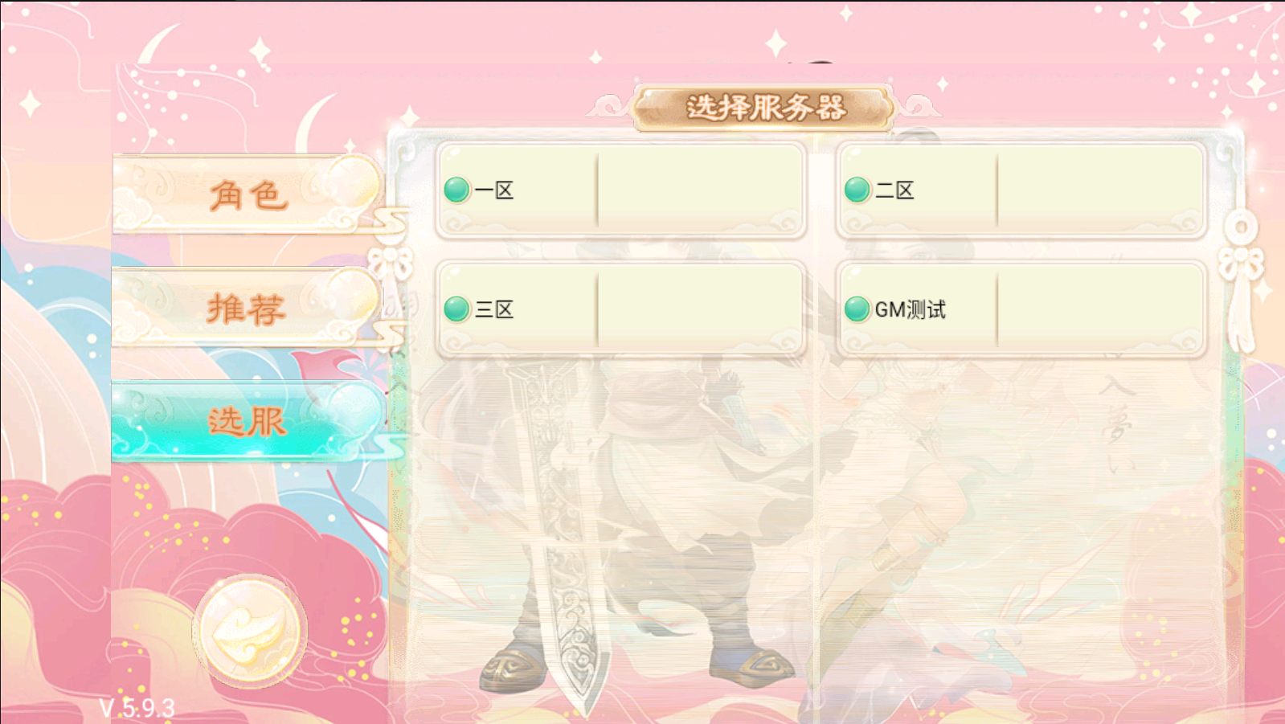Image resolution: width=1285 pixels, height=724 pixels.
Task: Click the green status orb for 二区
Action: click(x=857, y=190)
